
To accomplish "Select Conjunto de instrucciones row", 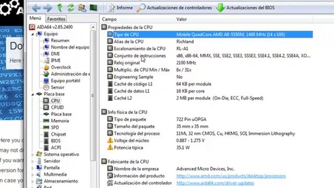I will click(x=210, y=56).
